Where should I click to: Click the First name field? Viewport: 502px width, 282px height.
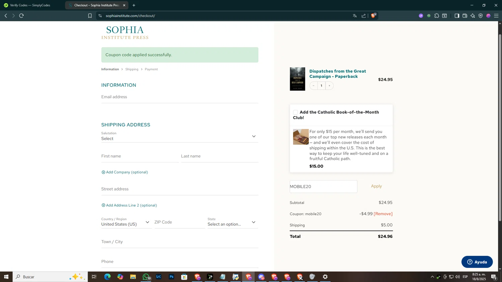point(140,156)
